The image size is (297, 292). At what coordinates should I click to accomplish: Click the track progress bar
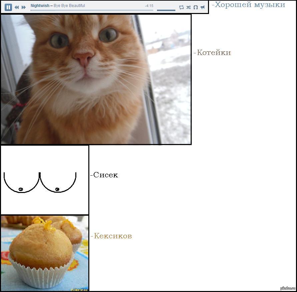point(92,10)
